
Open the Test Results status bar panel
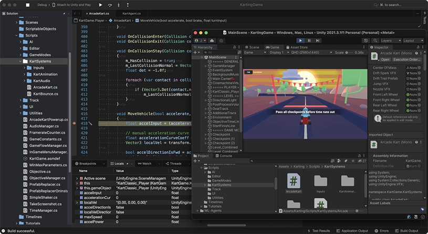318,230
